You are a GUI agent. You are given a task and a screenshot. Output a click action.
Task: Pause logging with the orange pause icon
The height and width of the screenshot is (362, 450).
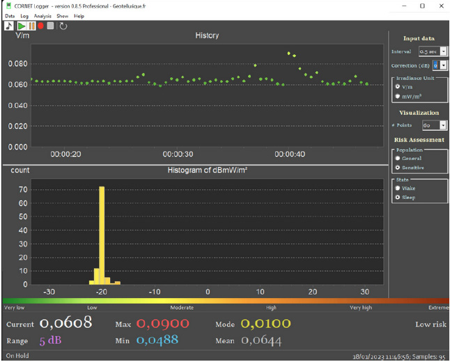point(31,26)
